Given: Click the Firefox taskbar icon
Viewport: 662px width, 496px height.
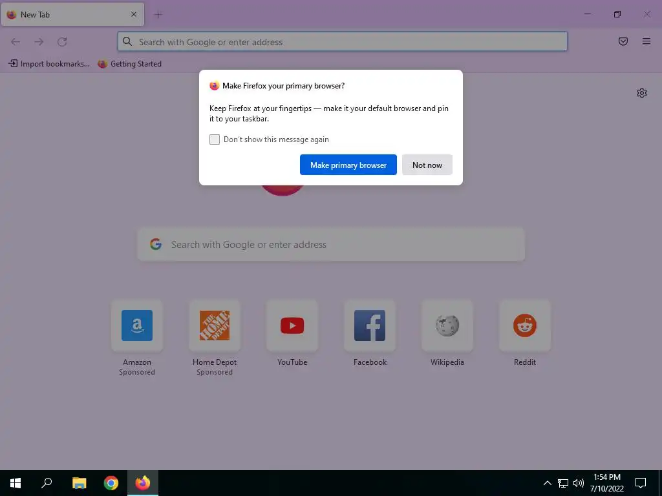Looking at the screenshot, I should (x=143, y=483).
